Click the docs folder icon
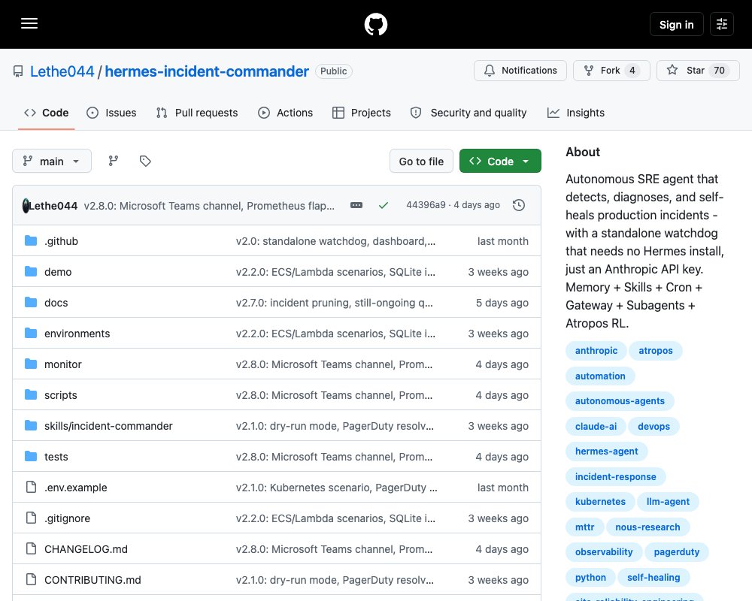Image resolution: width=752 pixels, height=601 pixels. 31,303
